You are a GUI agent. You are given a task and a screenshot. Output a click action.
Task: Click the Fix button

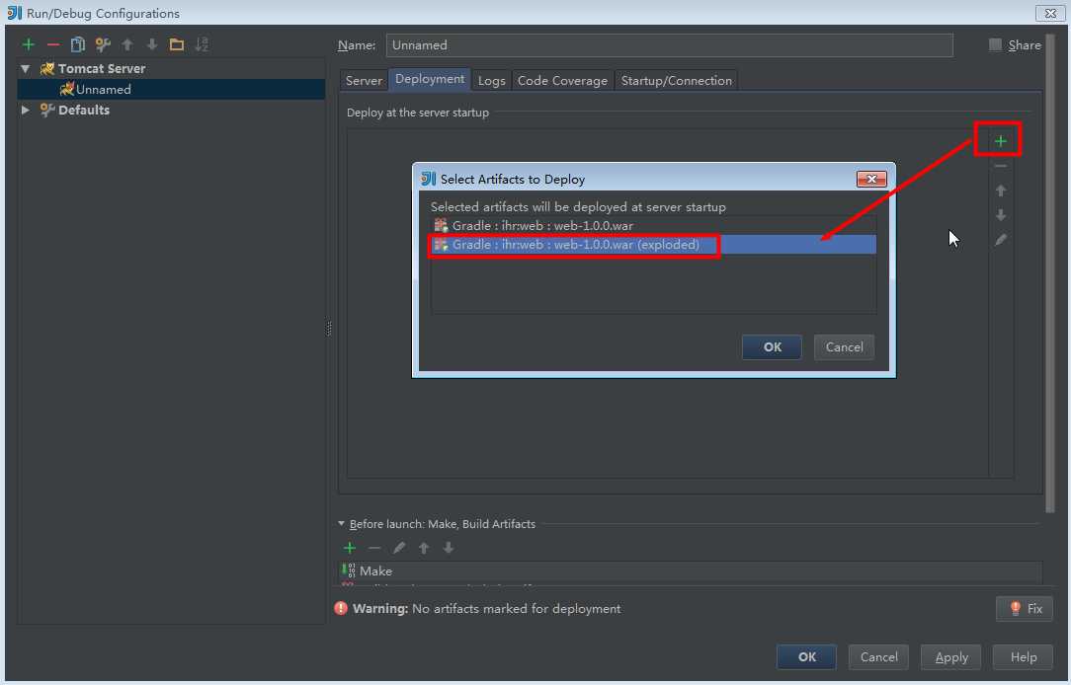tap(1025, 609)
